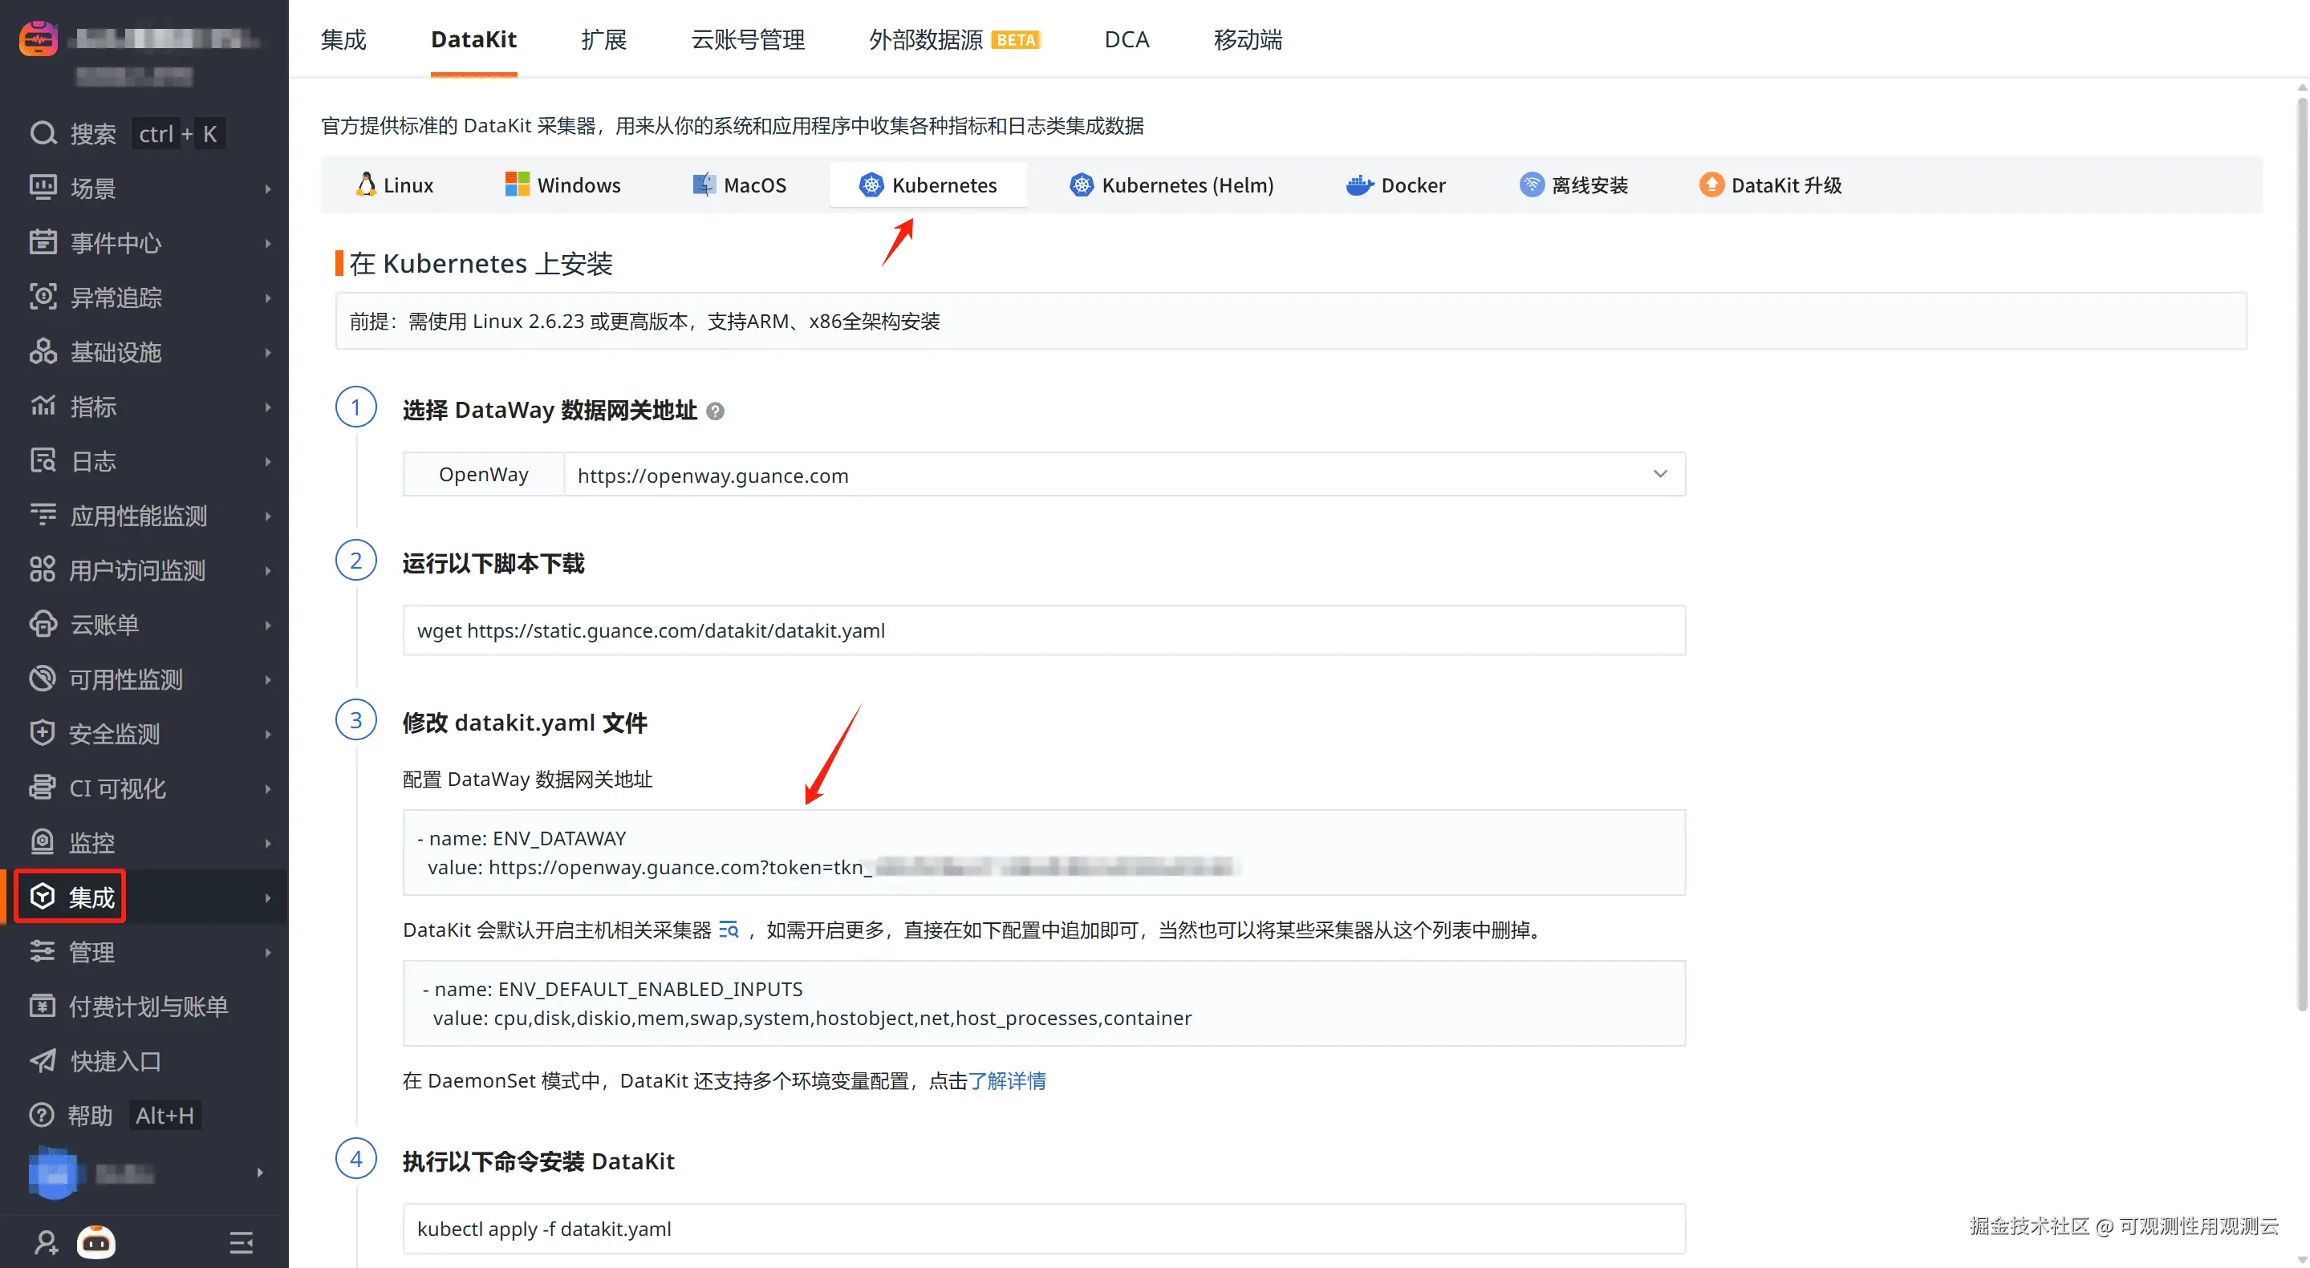Image resolution: width=2310 pixels, height=1268 pixels.
Task: Expand the 事件中心 submenu arrow
Action: 267,244
